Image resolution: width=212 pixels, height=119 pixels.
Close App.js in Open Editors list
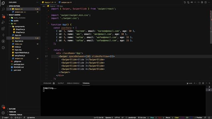tap(11, 9)
